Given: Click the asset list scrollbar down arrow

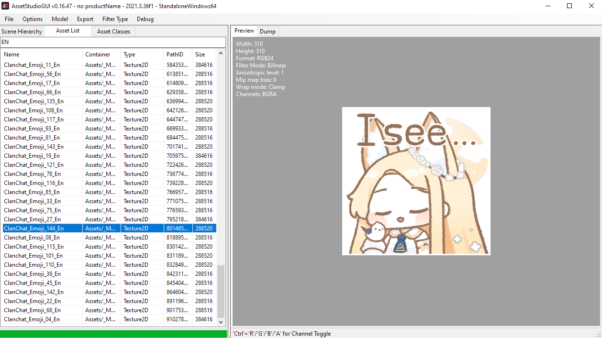Looking at the screenshot, I should (221, 322).
